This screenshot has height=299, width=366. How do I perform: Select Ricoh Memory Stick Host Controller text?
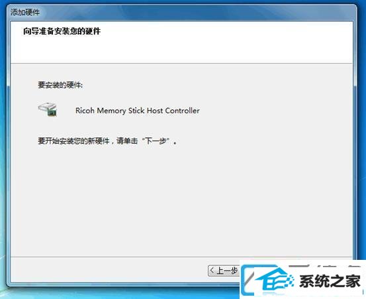(x=138, y=110)
